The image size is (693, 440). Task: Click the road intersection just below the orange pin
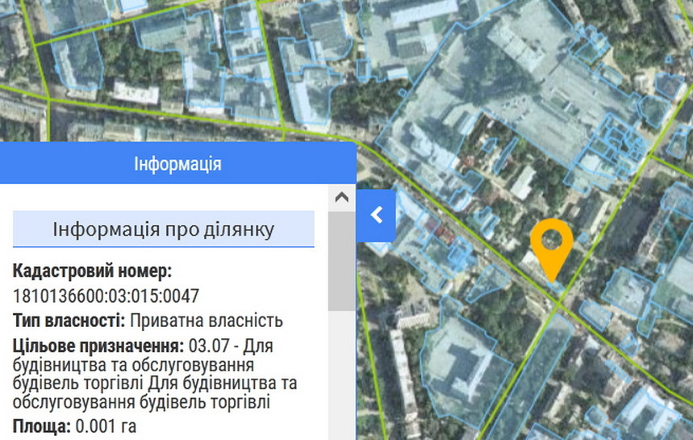pyautogui.click(x=561, y=302)
